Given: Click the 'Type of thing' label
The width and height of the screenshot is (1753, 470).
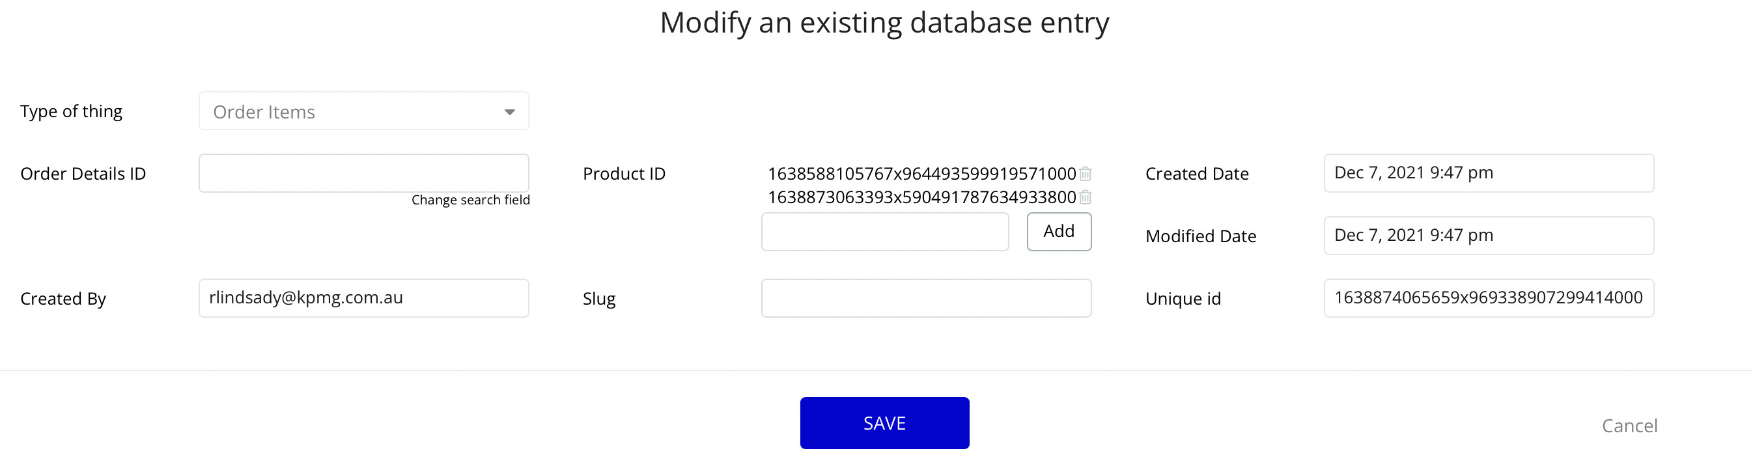Looking at the screenshot, I should [72, 111].
